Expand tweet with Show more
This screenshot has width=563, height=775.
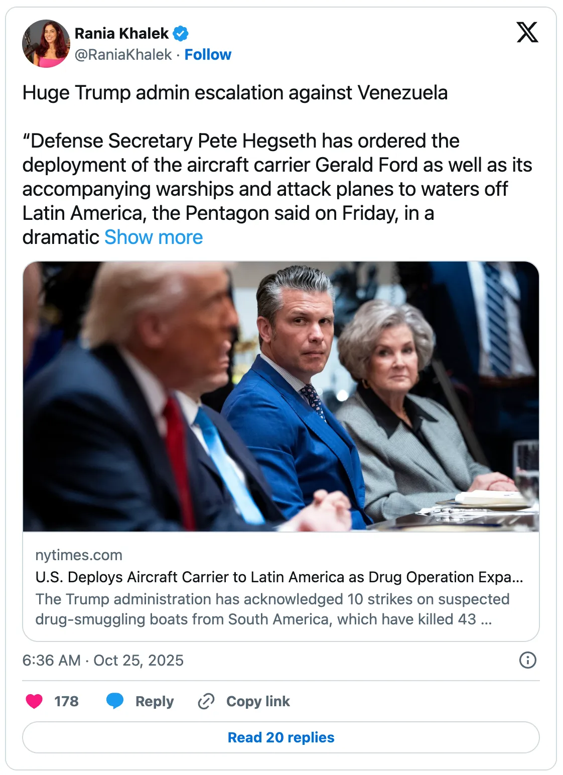[154, 237]
